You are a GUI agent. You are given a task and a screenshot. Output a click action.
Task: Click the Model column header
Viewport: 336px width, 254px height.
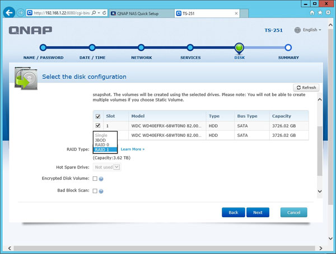pos(167,116)
